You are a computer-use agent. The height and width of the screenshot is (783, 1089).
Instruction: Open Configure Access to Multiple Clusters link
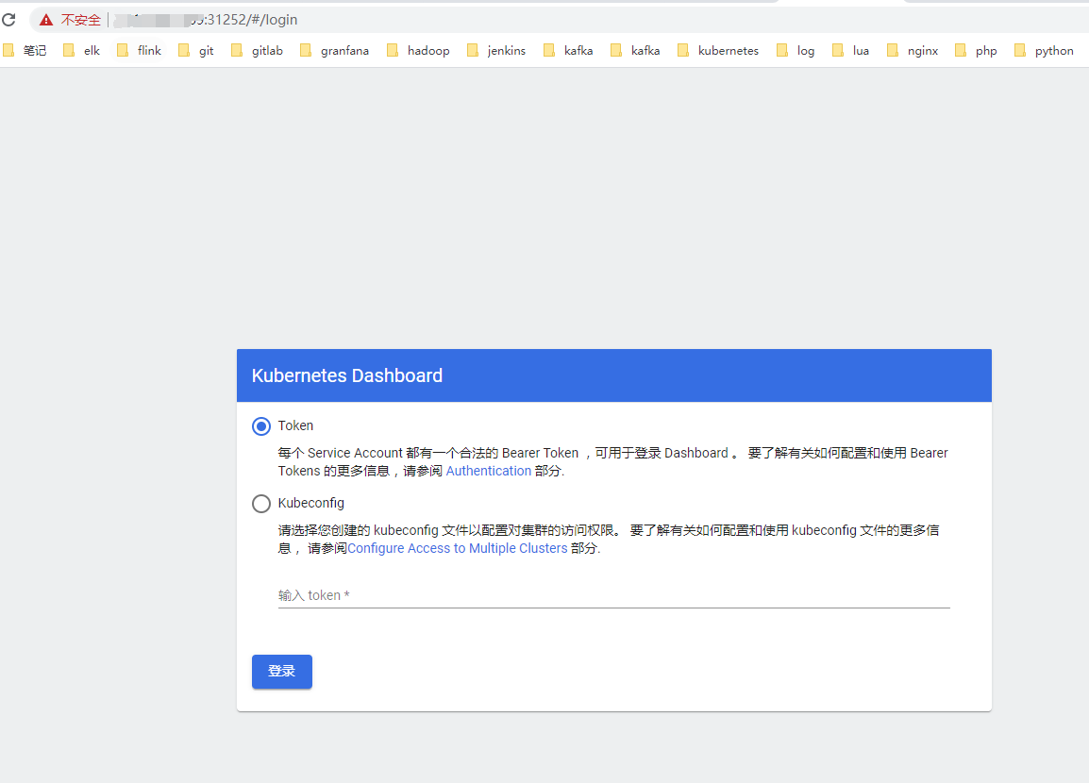(457, 548)
